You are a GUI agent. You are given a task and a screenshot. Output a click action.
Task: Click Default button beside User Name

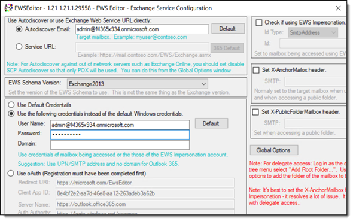211,123
